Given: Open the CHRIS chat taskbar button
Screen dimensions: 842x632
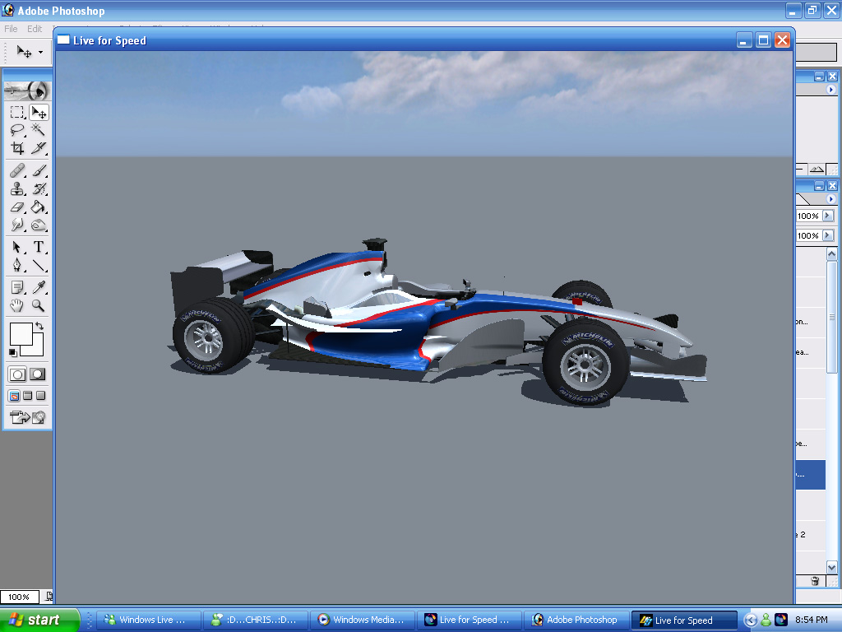Looking at the screenshot, I should [x=256, y=620].
